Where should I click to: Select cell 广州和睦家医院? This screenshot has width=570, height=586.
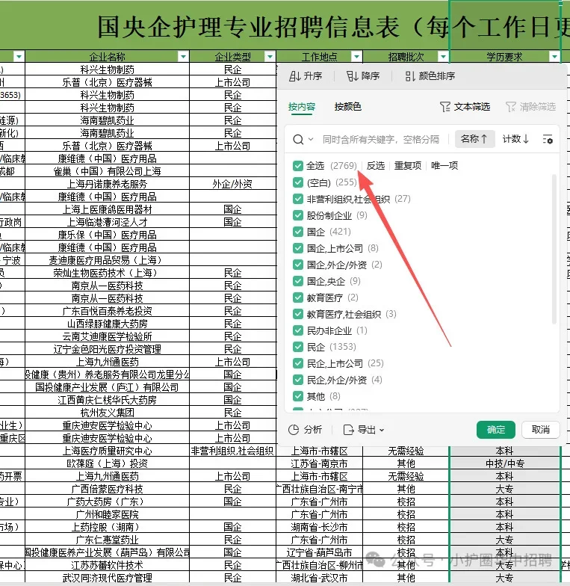(x=108, y=514)
